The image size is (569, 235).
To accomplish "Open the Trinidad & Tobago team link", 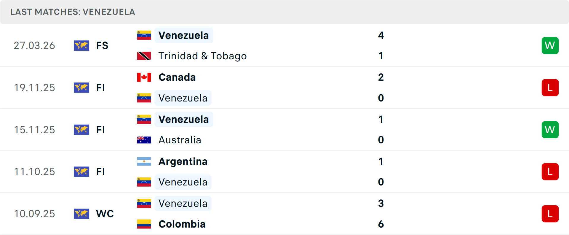I will (202, 56).
